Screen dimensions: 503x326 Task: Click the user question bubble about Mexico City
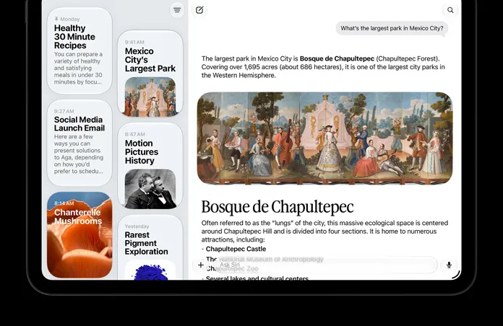tap(392, 29)
